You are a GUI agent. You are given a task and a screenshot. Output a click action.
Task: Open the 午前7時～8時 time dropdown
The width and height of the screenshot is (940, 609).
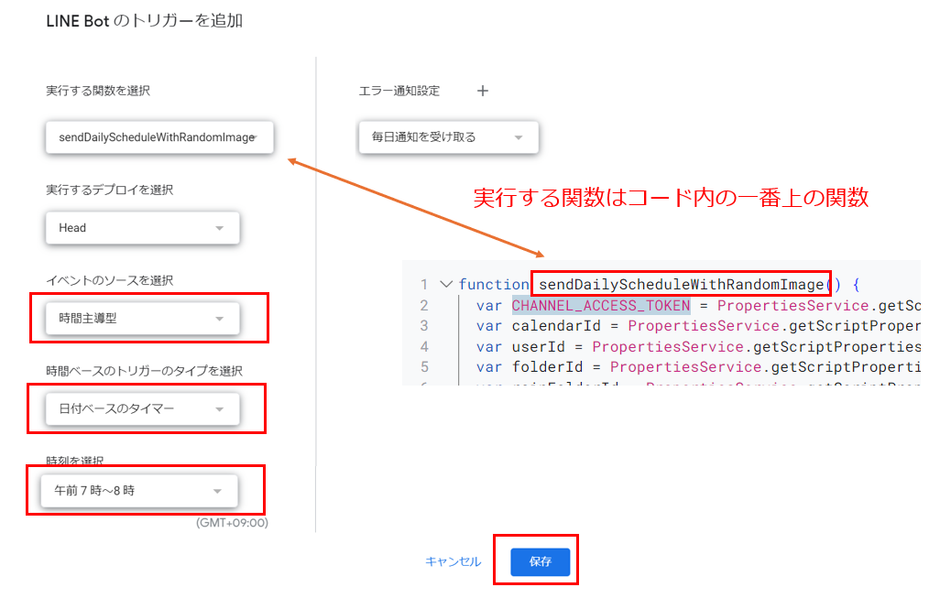pyautogui.click(x=139, y=490)
